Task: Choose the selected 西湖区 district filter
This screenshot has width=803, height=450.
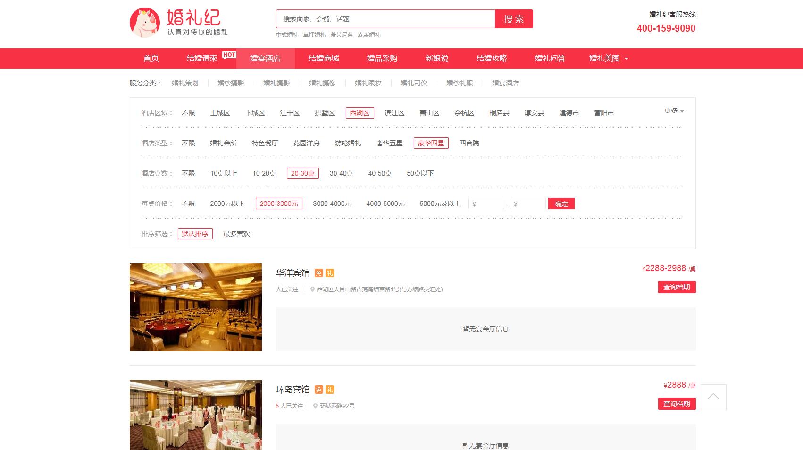Action: pos(360,113)
